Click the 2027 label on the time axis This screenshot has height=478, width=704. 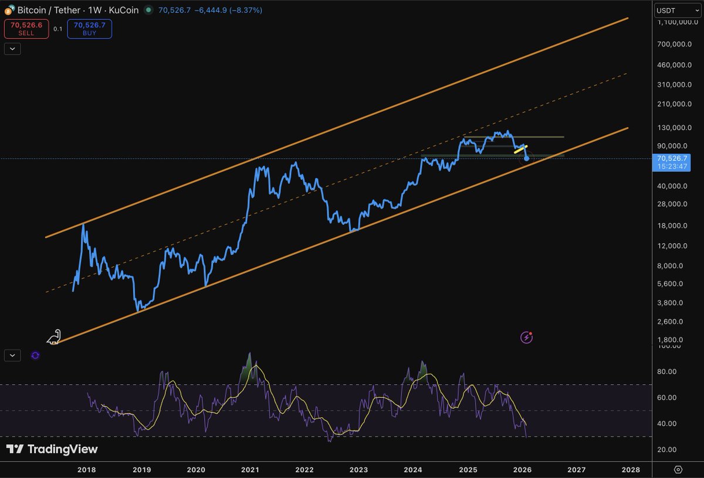577,470
